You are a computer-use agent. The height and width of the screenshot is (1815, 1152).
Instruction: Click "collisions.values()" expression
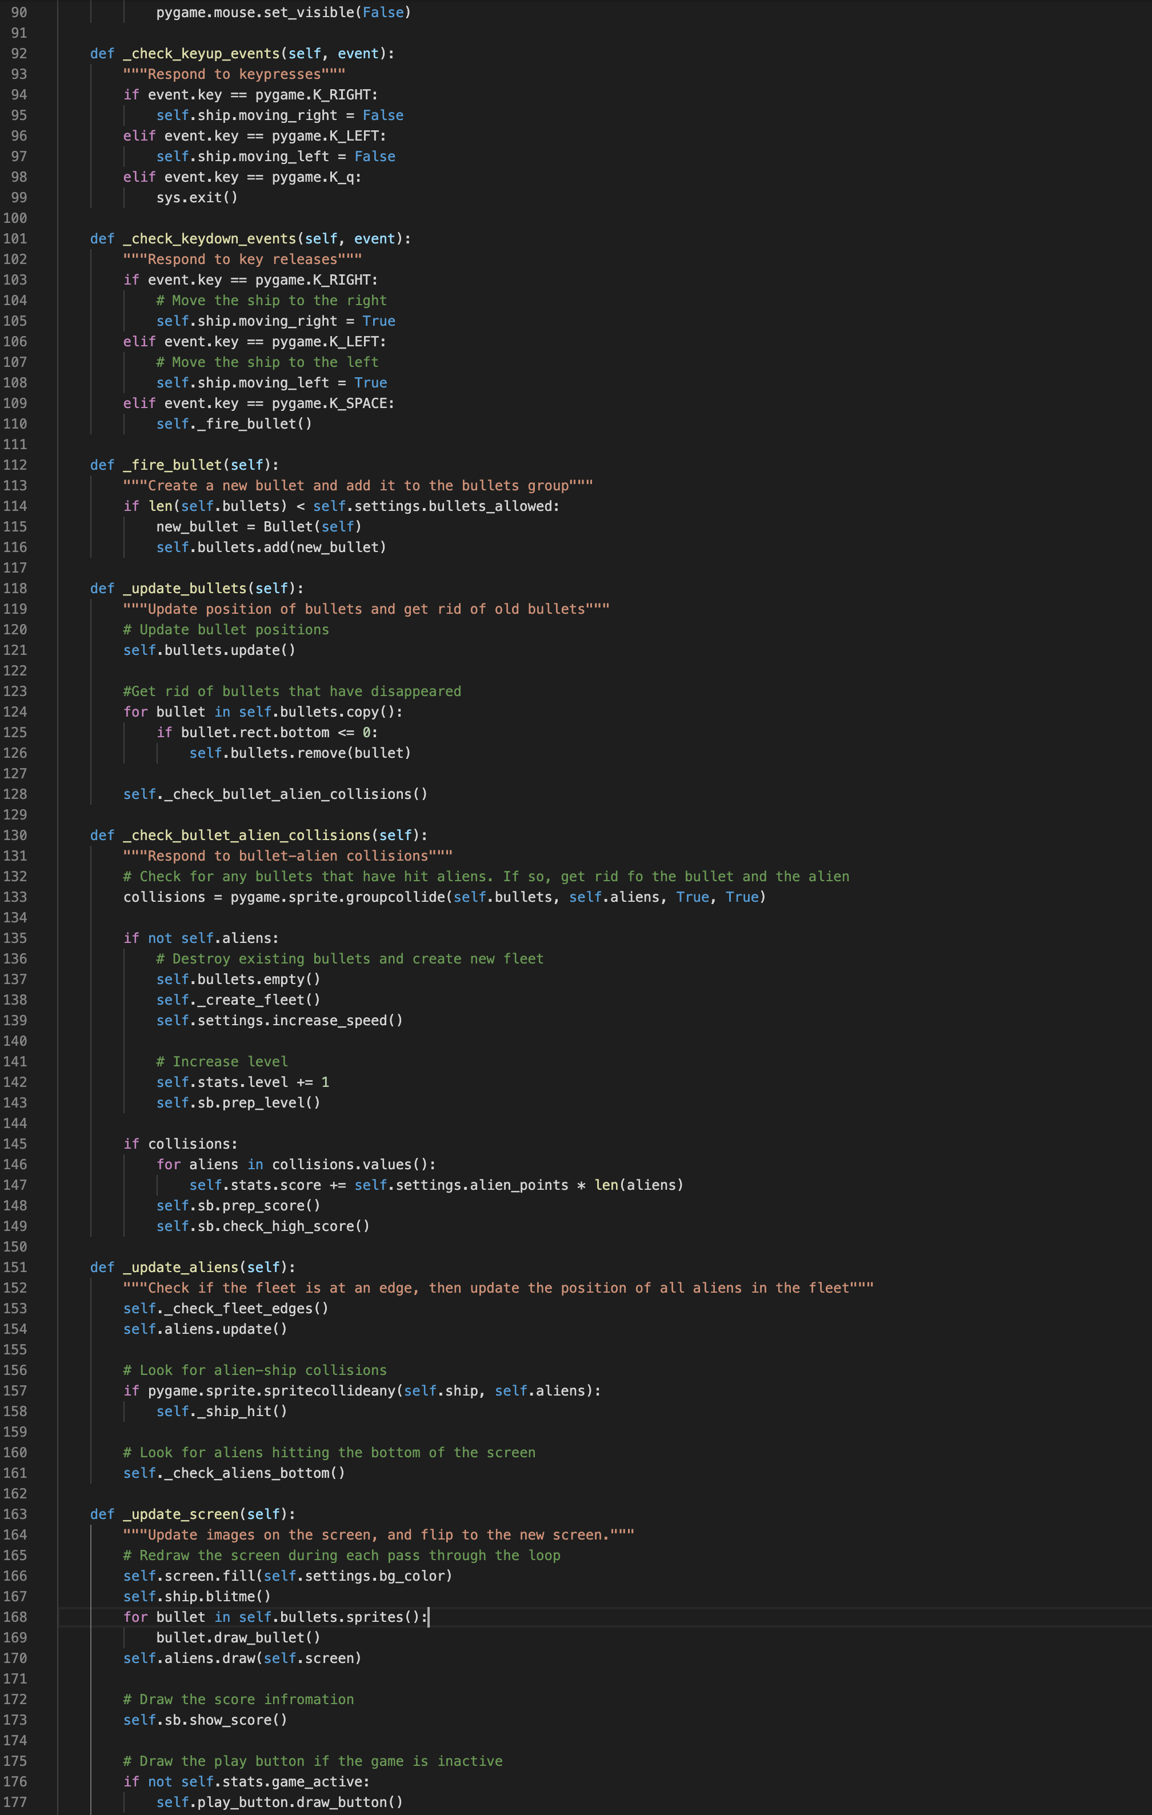pyautogui.click(x=350, y=1165)
